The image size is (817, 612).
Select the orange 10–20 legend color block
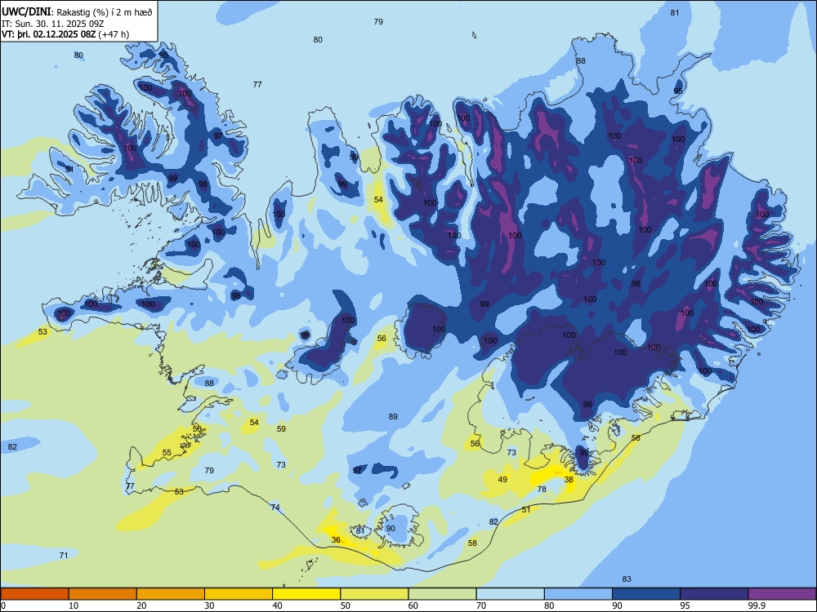coord(103,594)
